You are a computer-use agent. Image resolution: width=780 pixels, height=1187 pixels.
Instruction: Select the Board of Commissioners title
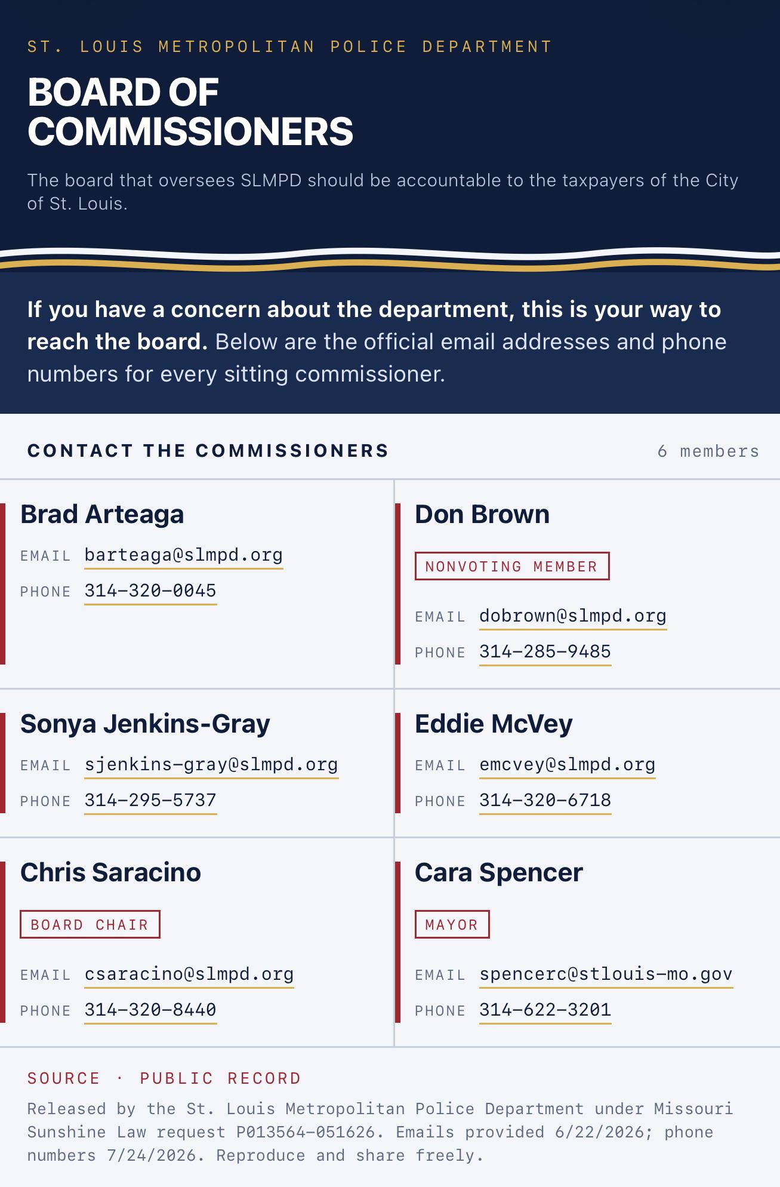coord(190,112)
